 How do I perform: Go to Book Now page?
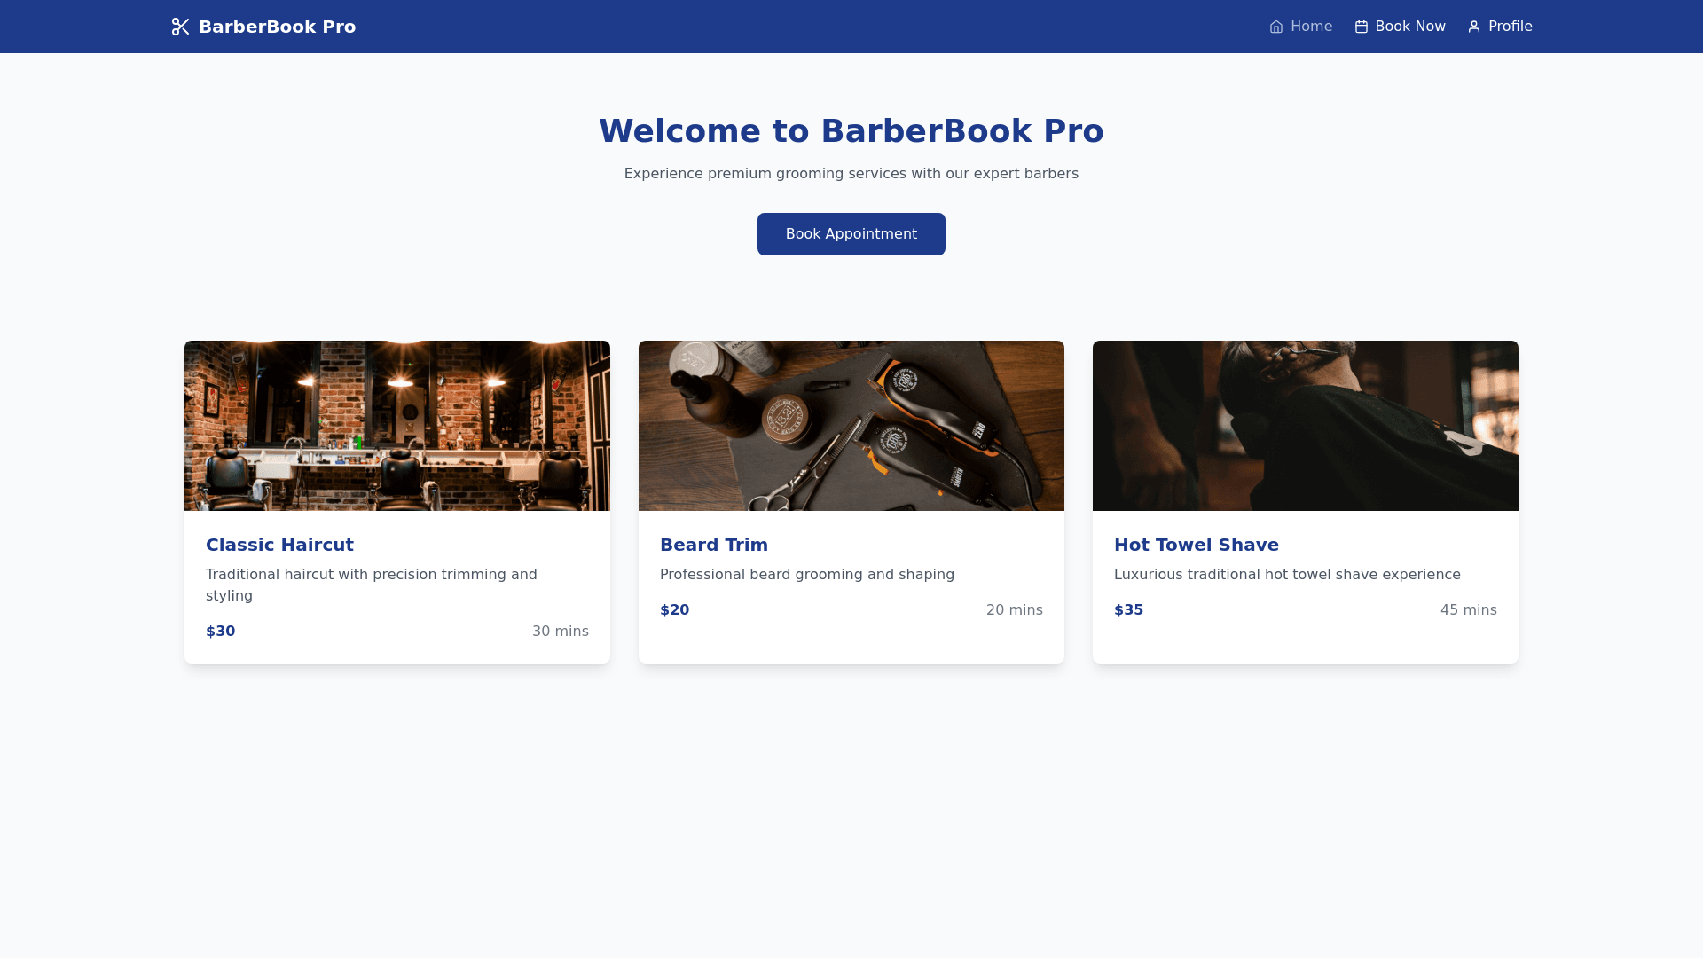pos(1410,27)
